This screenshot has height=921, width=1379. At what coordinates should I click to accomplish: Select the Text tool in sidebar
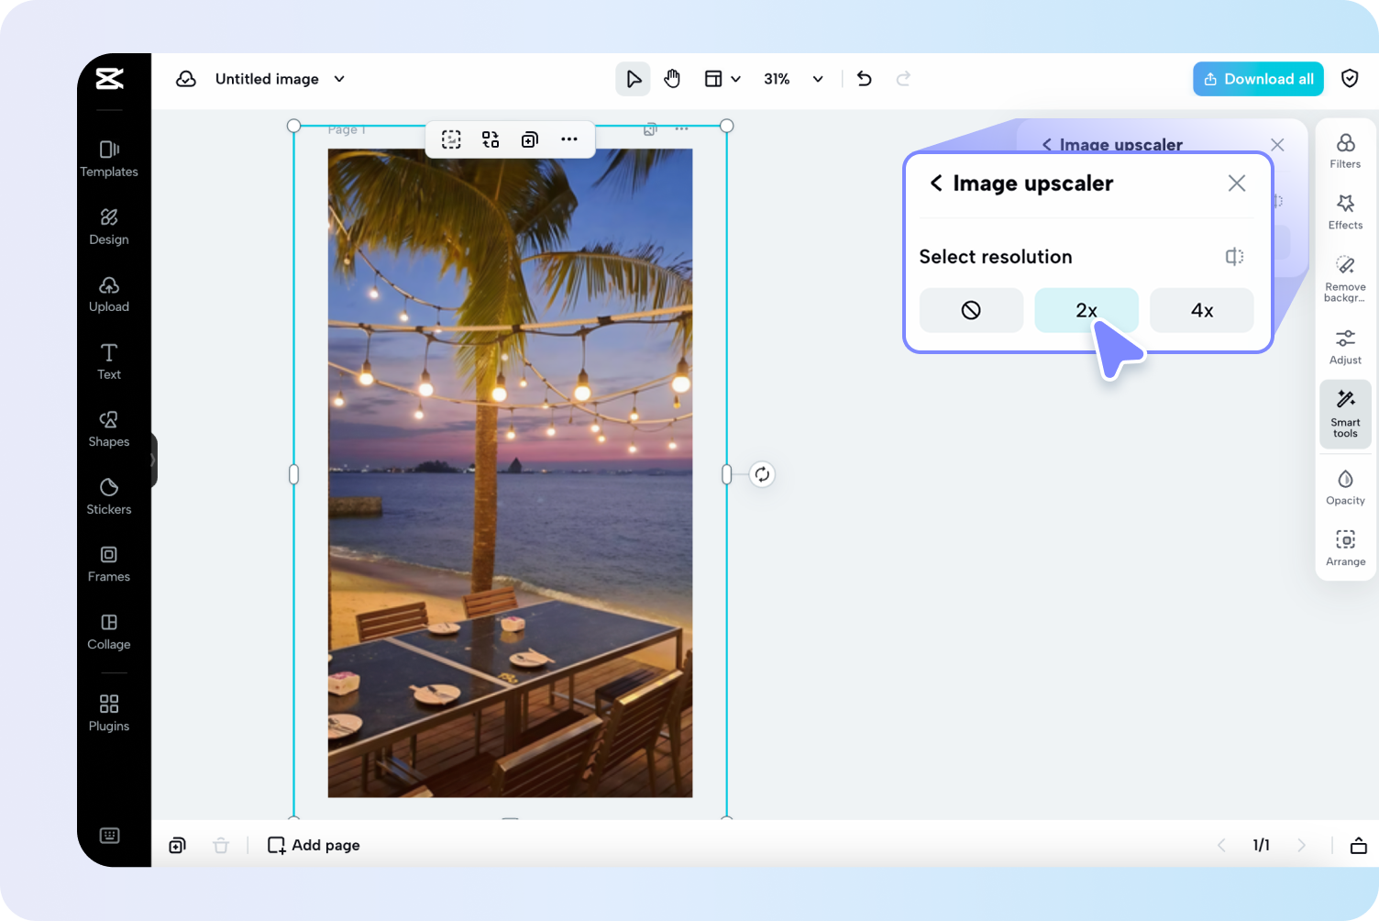pyautogui.click(x=109, y=361)
